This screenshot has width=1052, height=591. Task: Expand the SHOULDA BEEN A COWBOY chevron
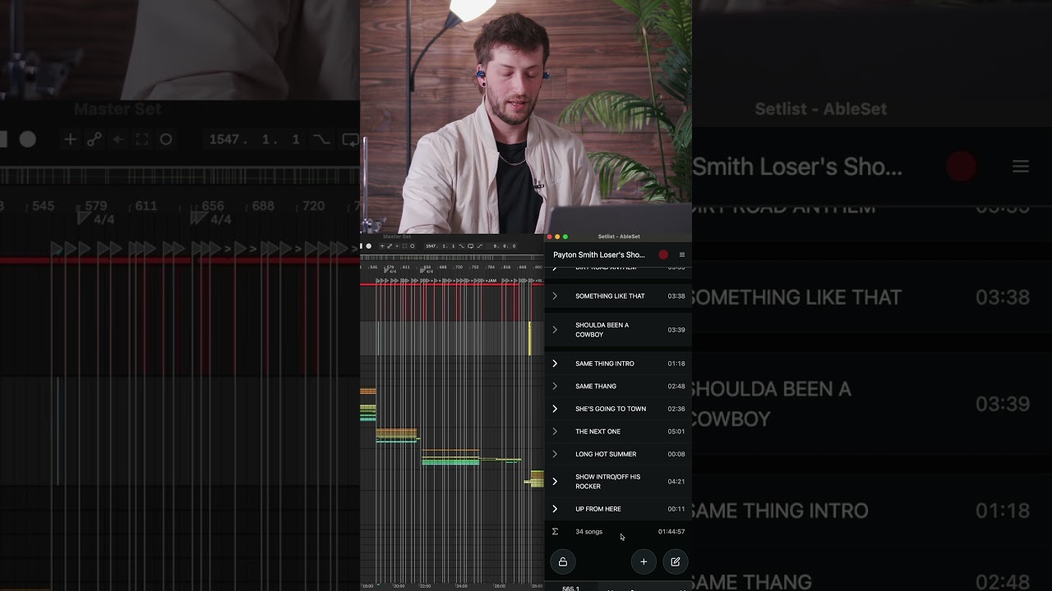[x=555, y=330]
